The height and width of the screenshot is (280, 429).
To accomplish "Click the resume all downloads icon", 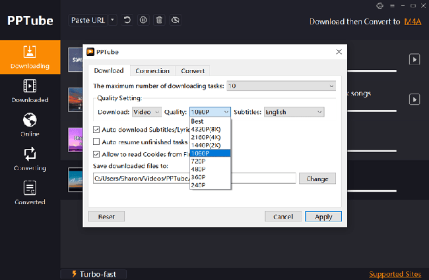I will (127, 20).
